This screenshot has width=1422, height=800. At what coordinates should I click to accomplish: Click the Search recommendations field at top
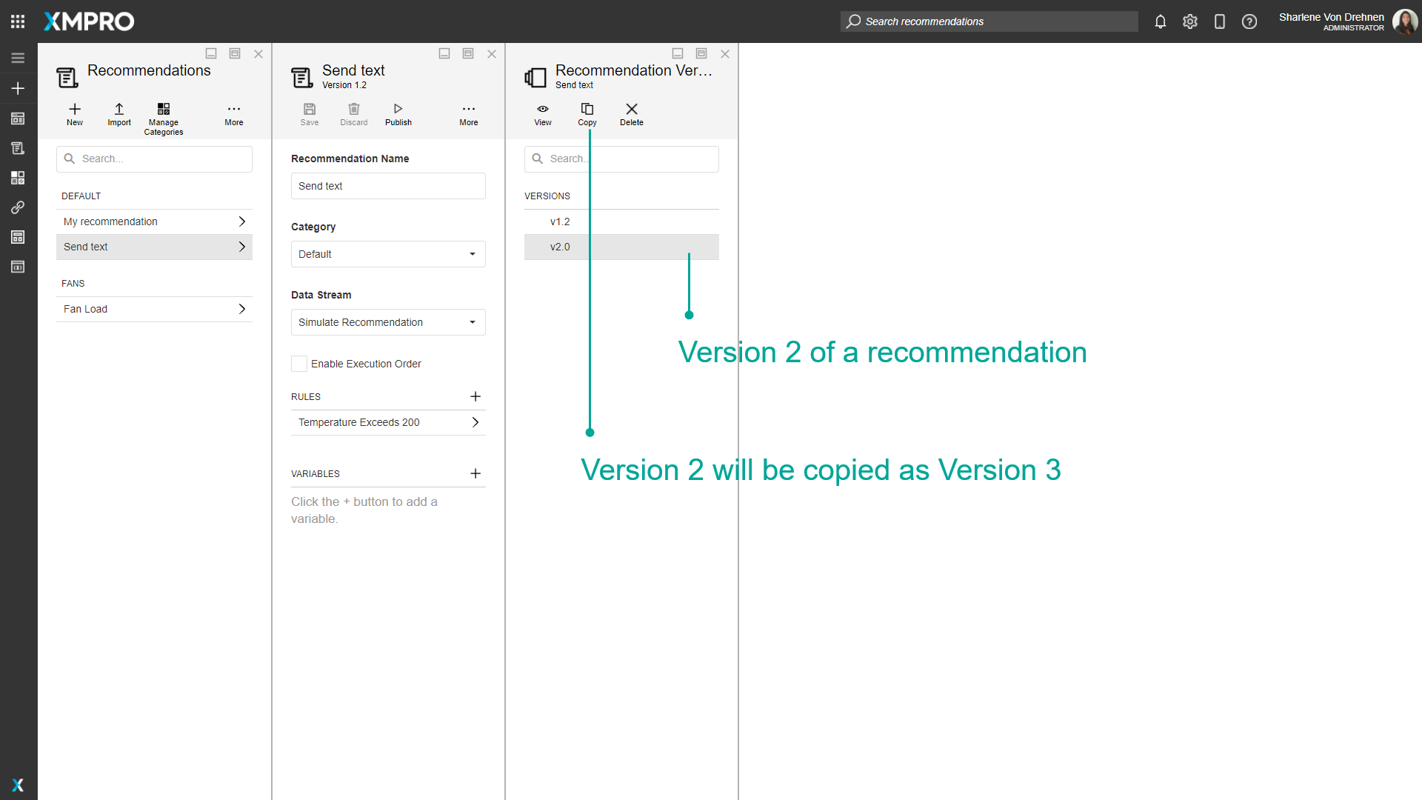(x=989, y=21)
